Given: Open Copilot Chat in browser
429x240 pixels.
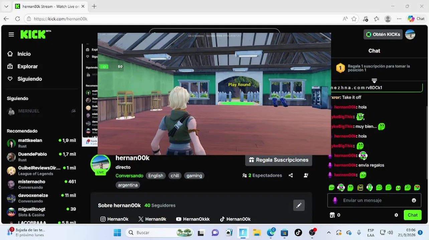Looking at the screenshot, I should click(416, 19).
